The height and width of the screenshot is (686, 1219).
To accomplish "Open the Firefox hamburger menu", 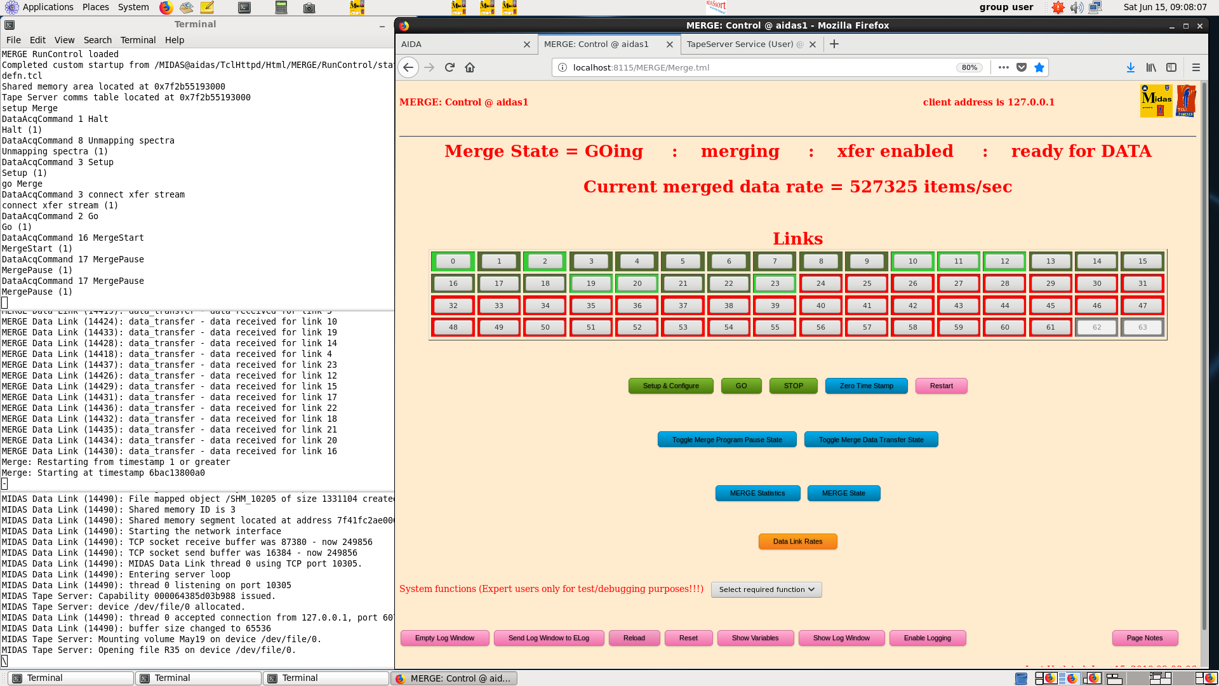I will pos(1196,67).
